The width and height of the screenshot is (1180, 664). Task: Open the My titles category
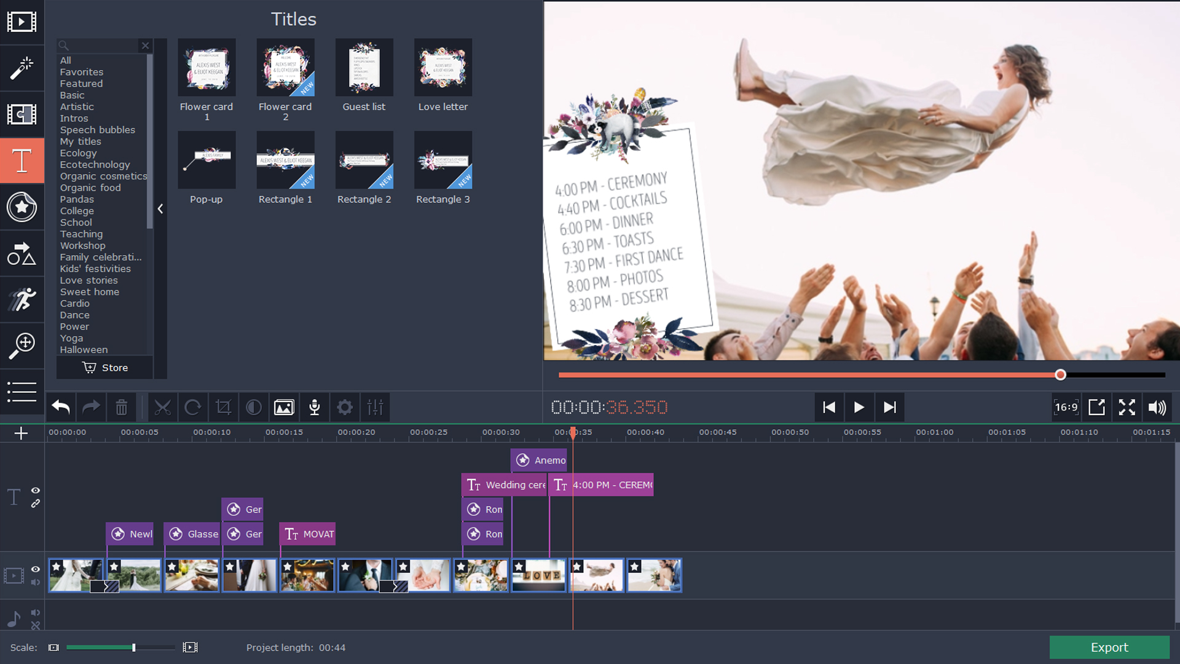(81, 141)
